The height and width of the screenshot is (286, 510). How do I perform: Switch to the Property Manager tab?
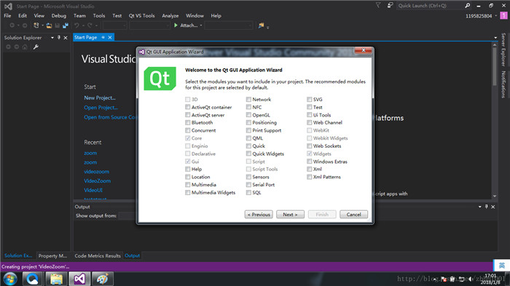click(x=52, y=255)
